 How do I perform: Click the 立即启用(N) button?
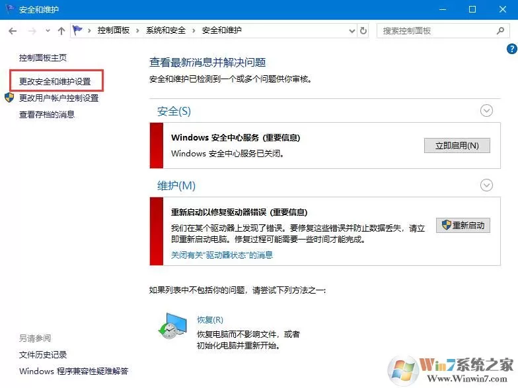pyautogui.click(x=457, y=145)
